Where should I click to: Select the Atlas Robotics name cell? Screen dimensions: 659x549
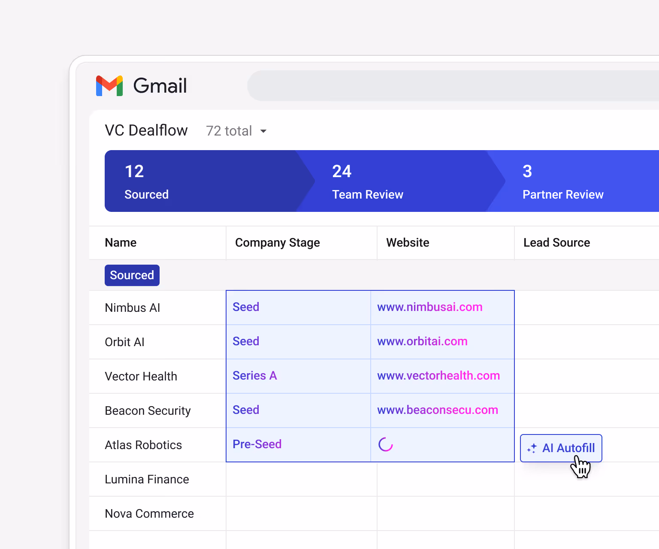pyautogui.click(x=157, y=445)
